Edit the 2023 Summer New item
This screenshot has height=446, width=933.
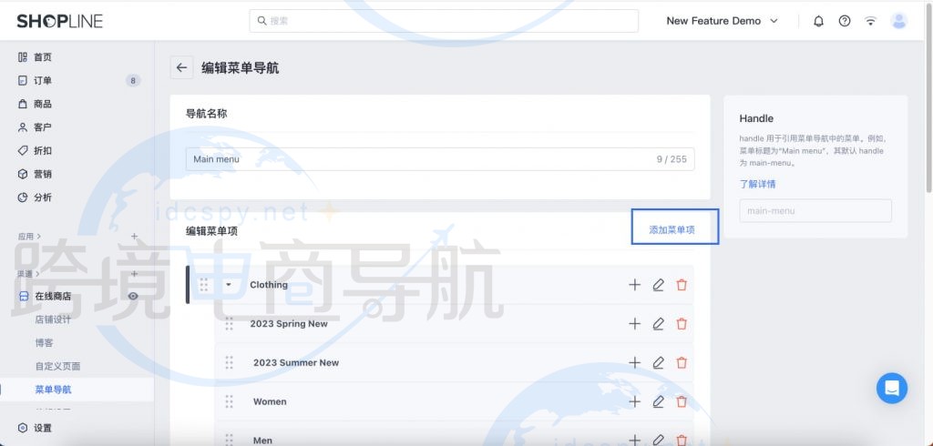pos(658,363)
